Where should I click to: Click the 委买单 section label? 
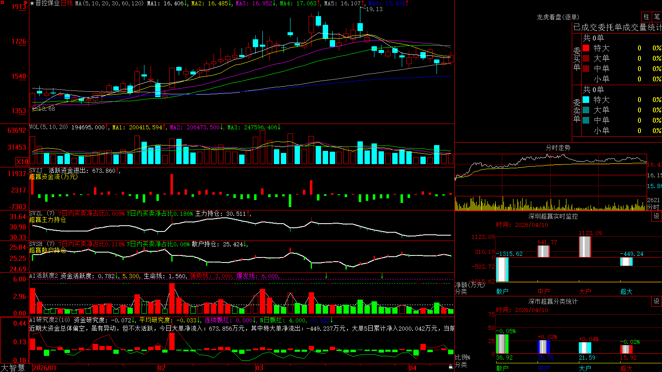point(577,59)
